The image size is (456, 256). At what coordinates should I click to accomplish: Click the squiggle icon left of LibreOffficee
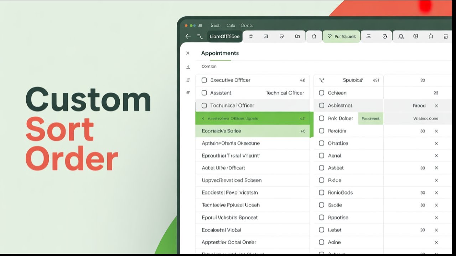point(199,36)
